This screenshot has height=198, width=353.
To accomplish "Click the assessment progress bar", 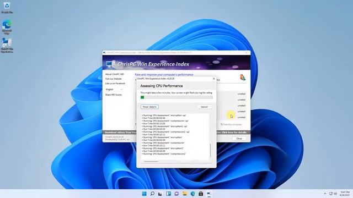I will [x=176, y=97].
